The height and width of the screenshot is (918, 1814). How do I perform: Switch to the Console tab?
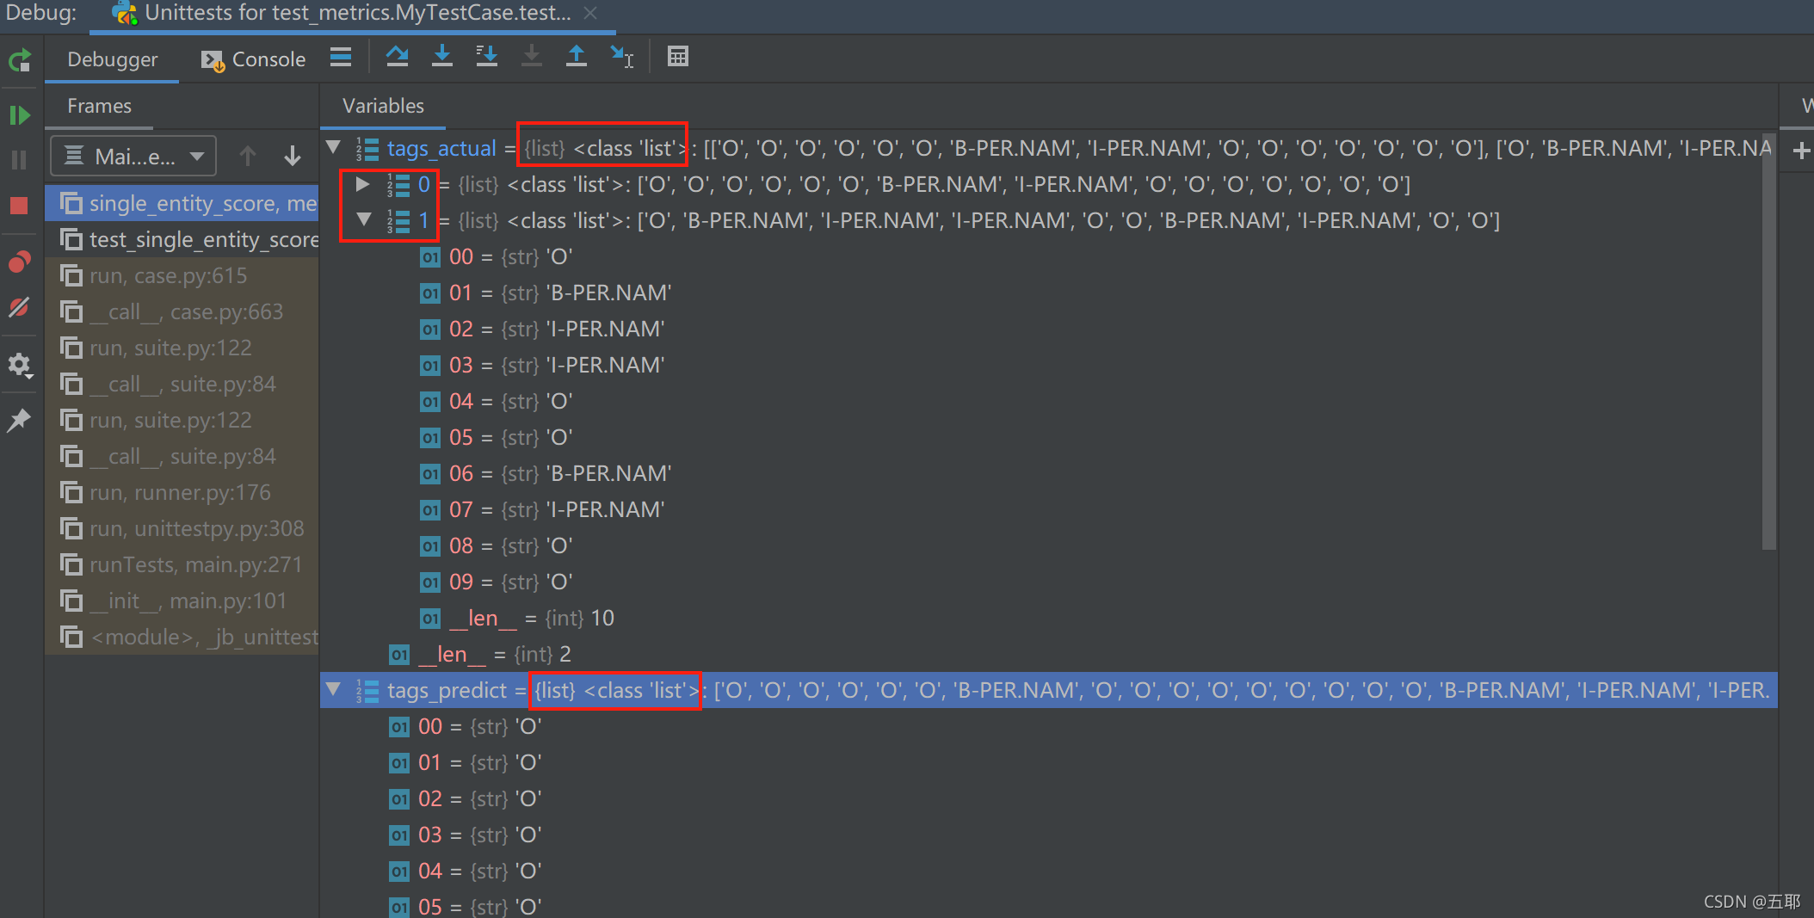pyautogui.click(x=253, y=59)
